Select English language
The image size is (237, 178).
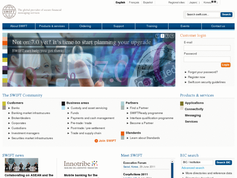(120, 2)
